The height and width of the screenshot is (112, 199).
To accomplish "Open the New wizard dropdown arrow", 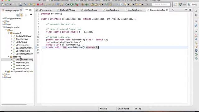I will pyautogui.click(x=5, y=5).
